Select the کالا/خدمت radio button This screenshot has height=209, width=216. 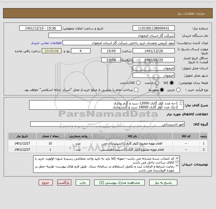(138, 83)
